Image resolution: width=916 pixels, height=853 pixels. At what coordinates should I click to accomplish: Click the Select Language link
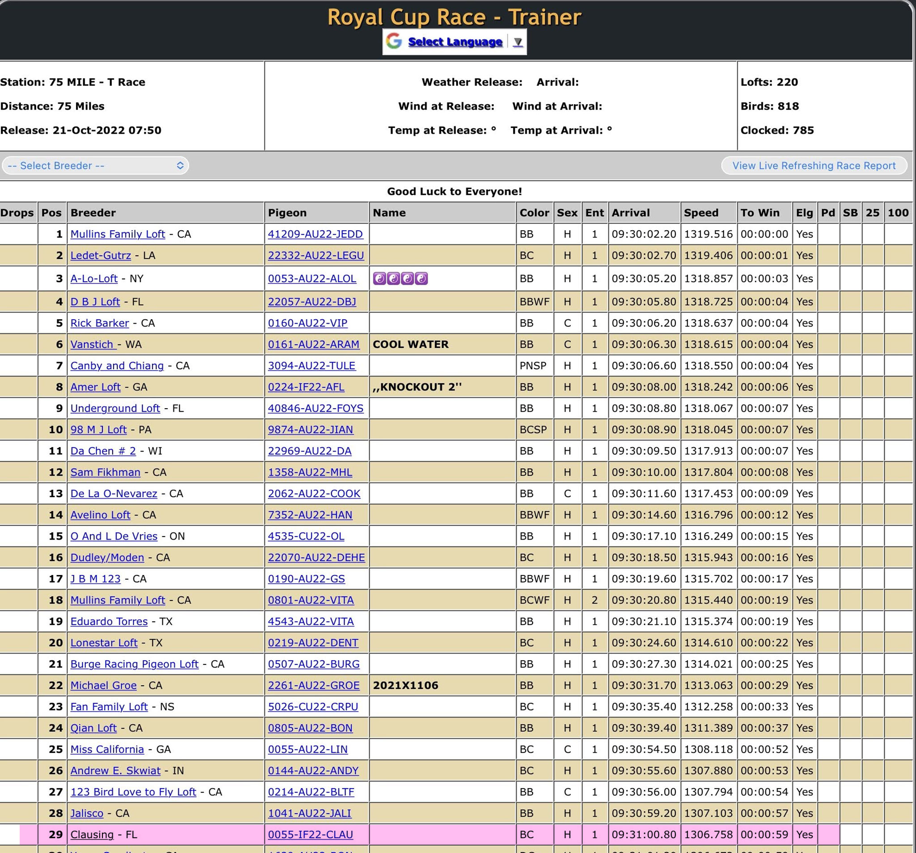455,42
